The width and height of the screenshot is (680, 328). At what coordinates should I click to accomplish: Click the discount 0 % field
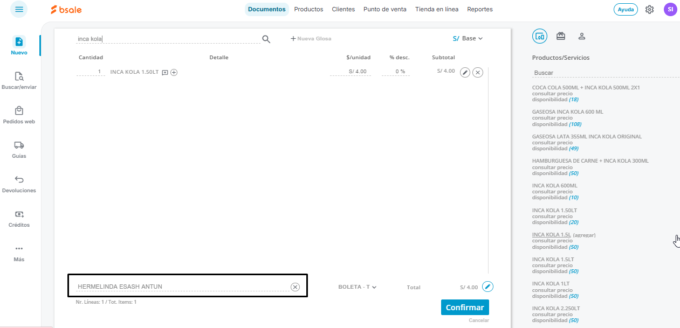pyautogui.click(x=395, y=72)
